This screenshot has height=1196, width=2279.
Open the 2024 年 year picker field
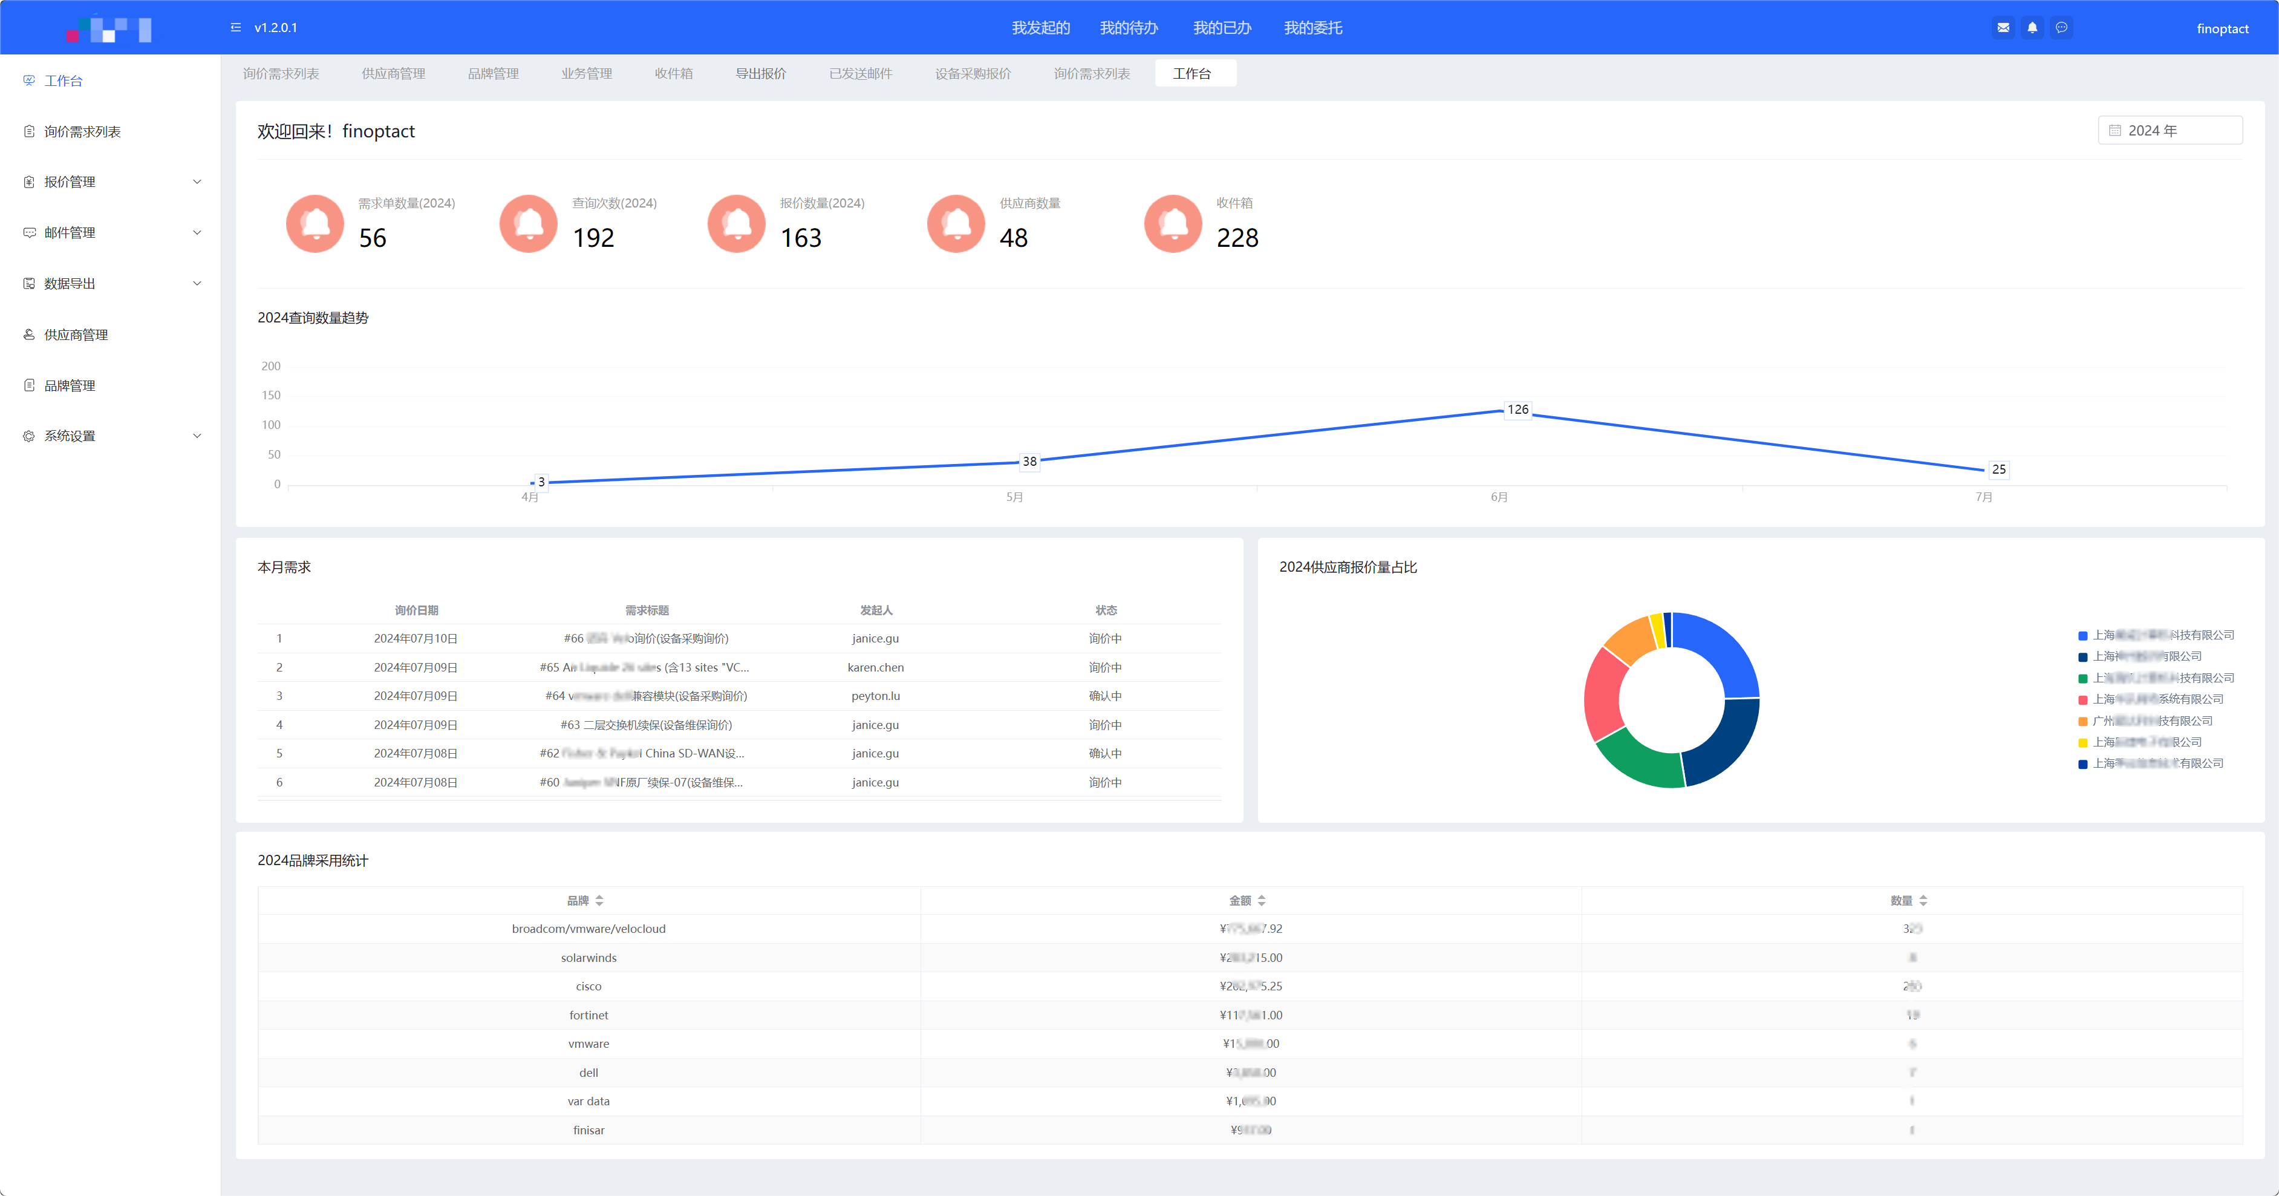2170,130
